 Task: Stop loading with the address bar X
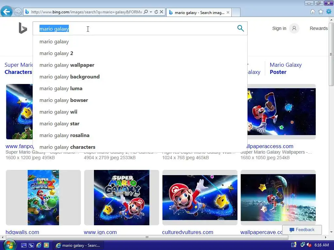click(x=161, y=12)
